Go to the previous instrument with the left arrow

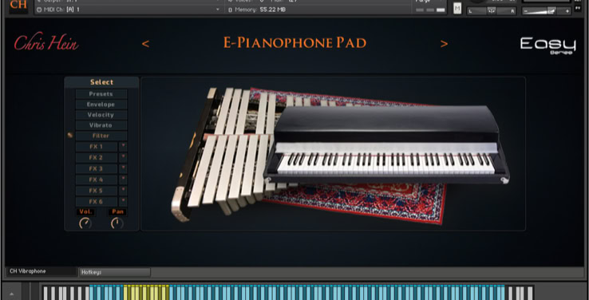[x=146, y=44]
